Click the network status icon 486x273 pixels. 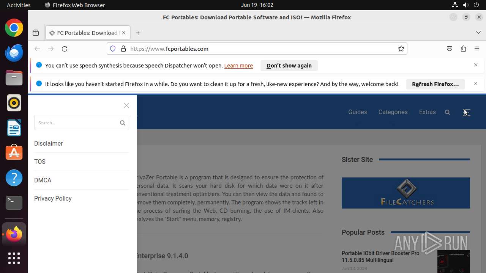click(455, 5)
